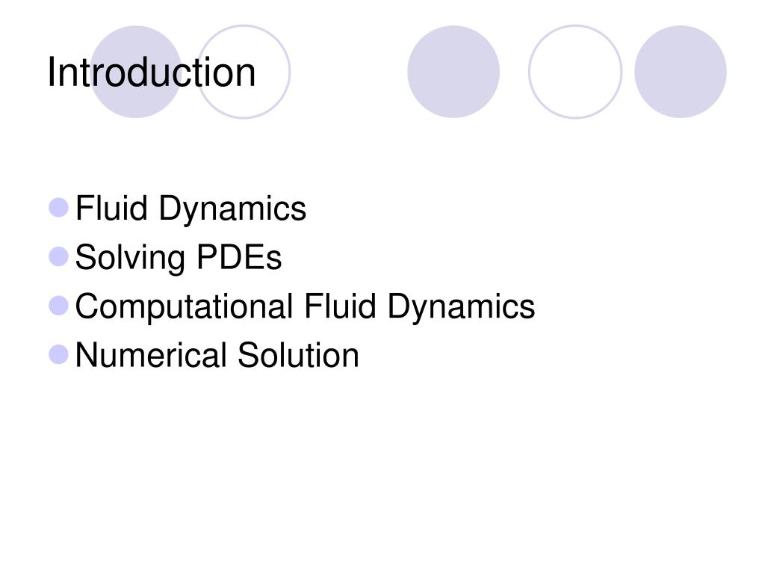
Task: Click the word Solving in the second bullet
Action: pos(130,259)
